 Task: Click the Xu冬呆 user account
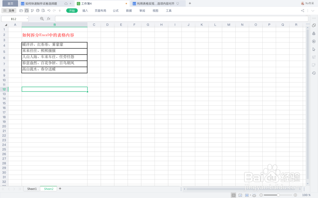[x=308, y=3]
